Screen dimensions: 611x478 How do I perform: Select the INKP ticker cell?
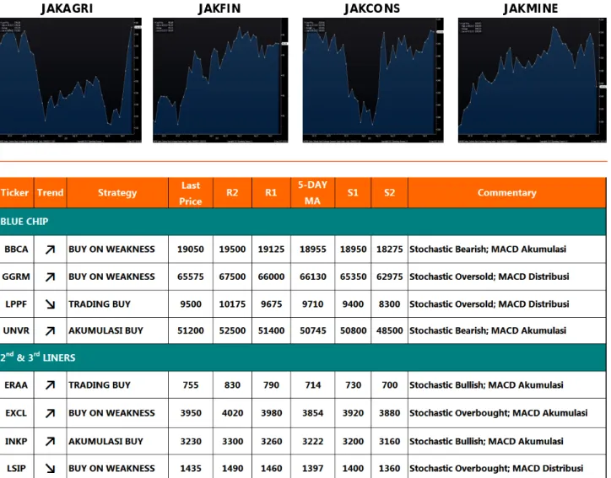coord(16,442)
